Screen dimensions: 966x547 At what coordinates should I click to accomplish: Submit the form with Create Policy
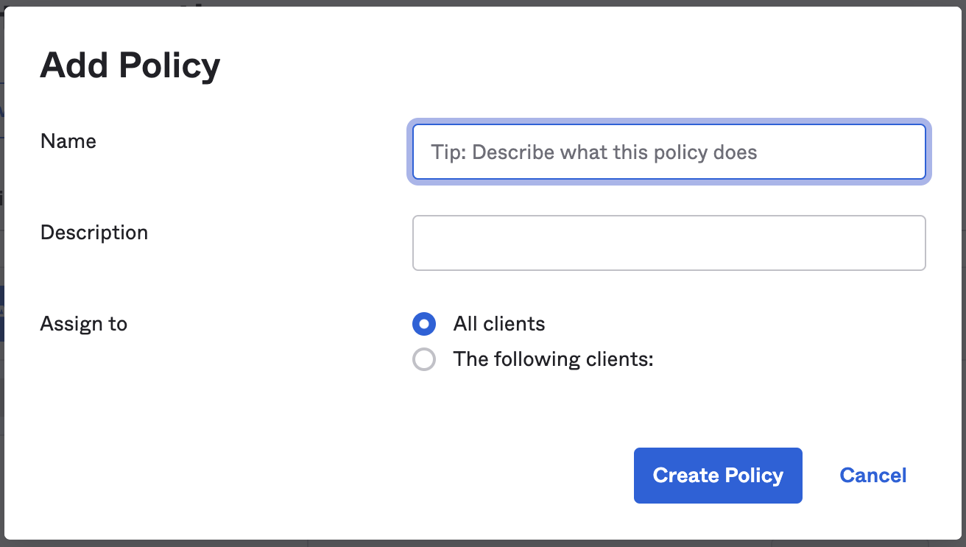(x=718, y=476)
